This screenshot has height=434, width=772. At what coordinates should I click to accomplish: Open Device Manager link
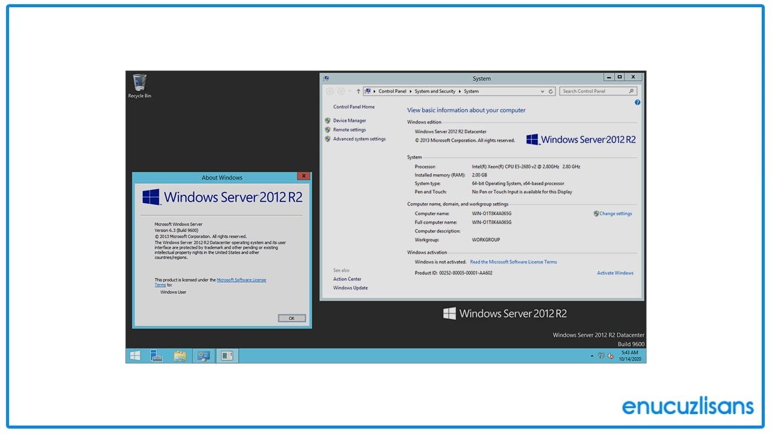350,121
